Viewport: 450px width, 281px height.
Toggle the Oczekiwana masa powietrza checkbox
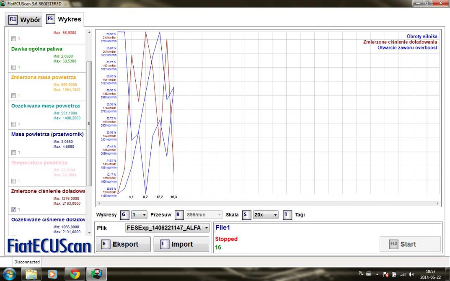13,124
